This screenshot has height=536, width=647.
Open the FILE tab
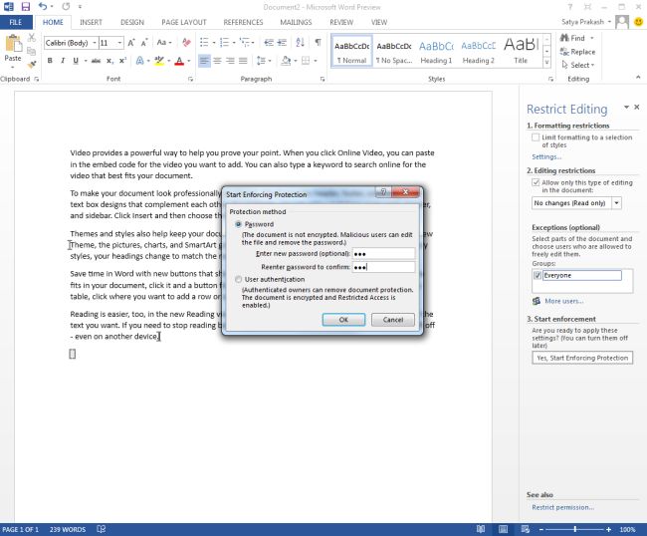(16, 22)
